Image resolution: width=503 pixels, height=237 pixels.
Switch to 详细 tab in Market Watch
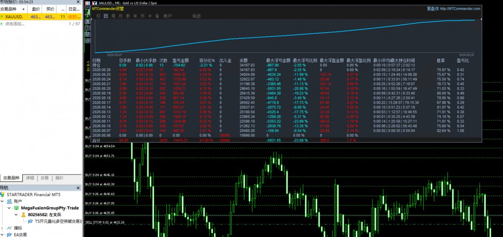tap(29, 178)
